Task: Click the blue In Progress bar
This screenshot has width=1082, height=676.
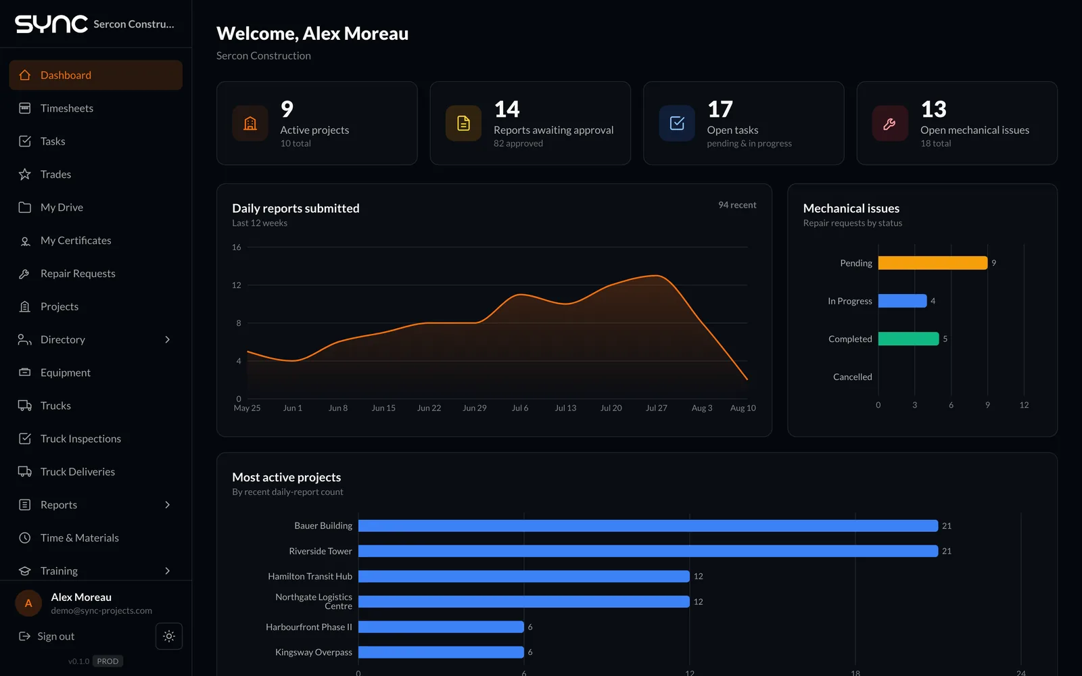Action: pos(903,301)
